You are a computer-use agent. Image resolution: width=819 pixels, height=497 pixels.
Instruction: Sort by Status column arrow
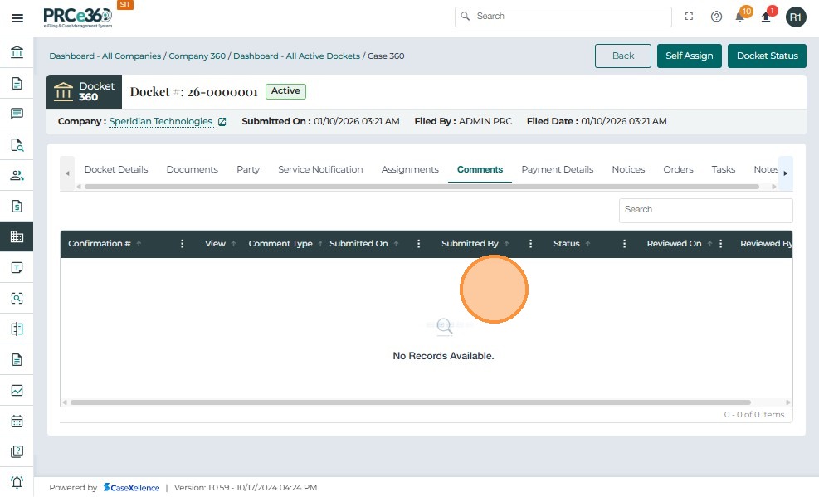coord(587,244)
